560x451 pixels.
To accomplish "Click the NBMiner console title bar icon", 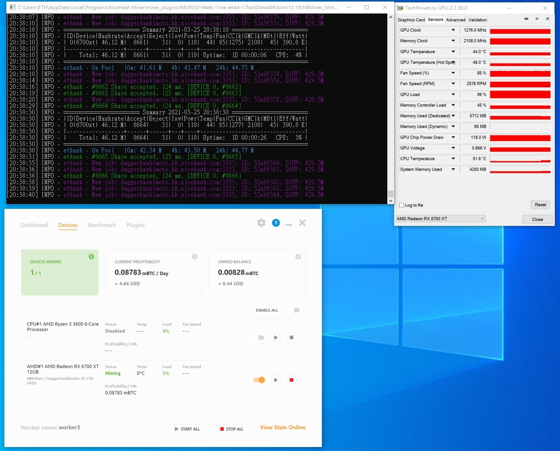I will click(x=12, y=8).
